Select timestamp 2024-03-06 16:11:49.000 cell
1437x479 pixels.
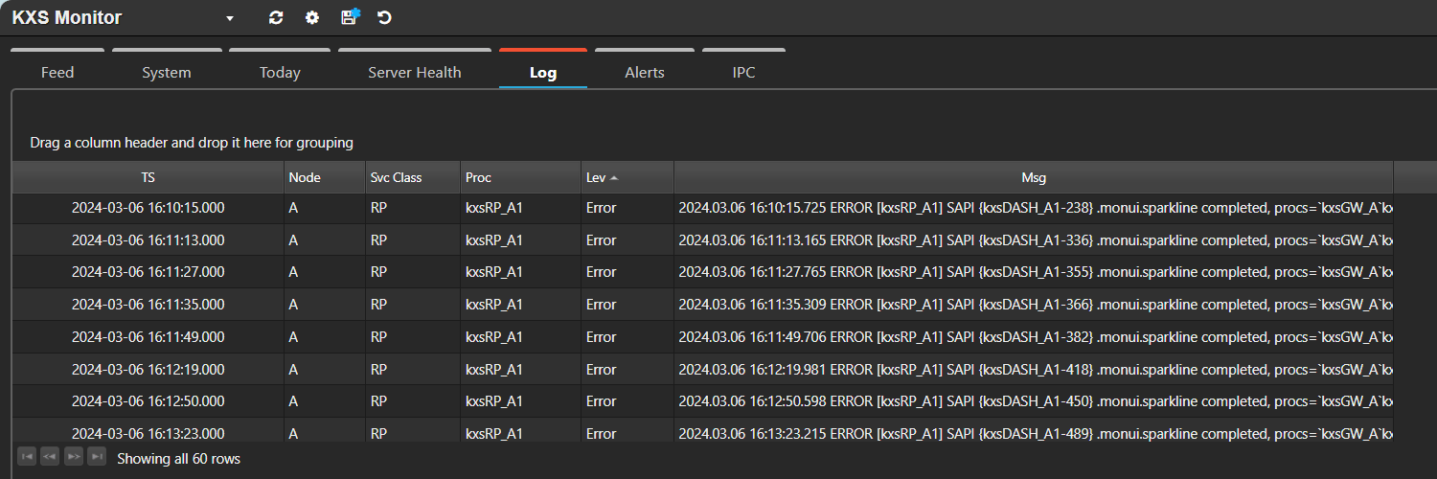point(148,337)
